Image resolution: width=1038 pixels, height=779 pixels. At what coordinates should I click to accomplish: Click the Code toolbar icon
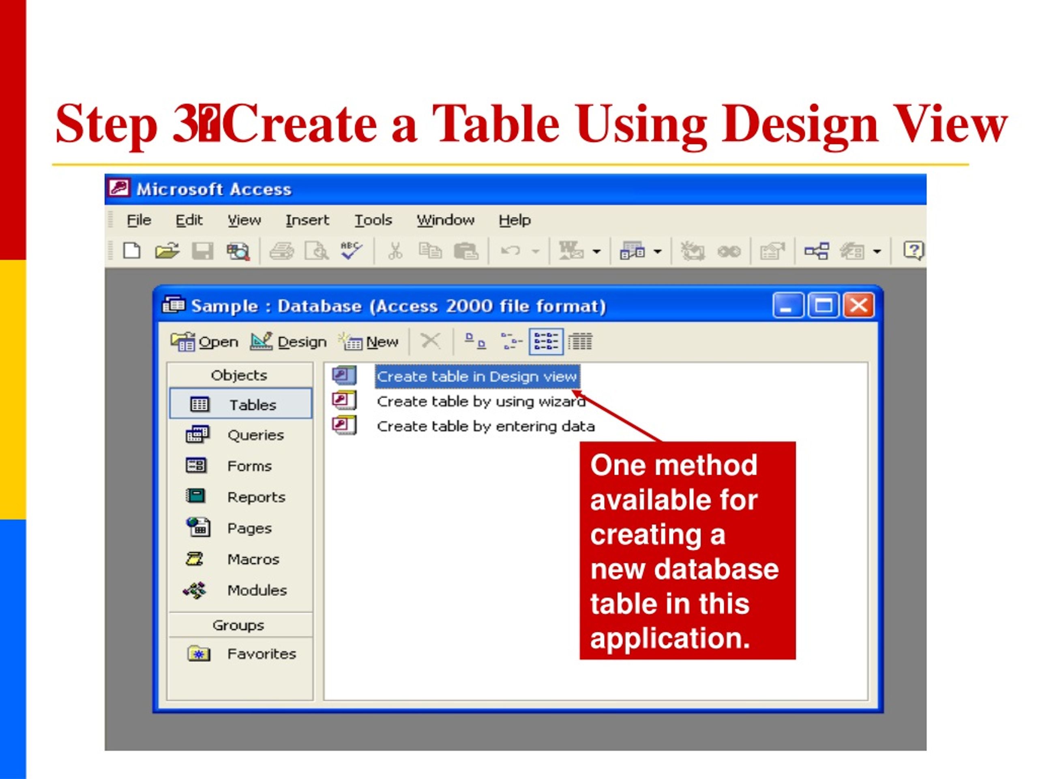(x=693, y=251)
